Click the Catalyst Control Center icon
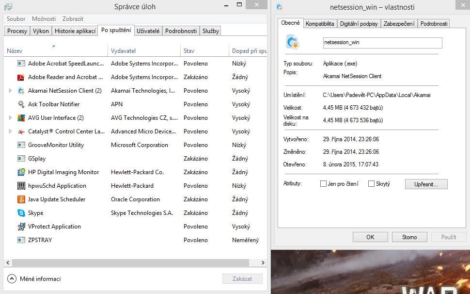The width and height of the screenshot is (470, 294). pos(21,131)
